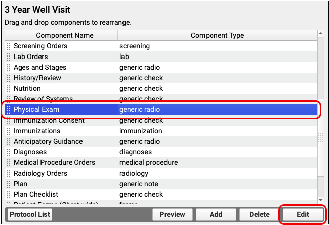Click the Component Type column header
Viewport: 329px width, 225px height.
[217, 35]
